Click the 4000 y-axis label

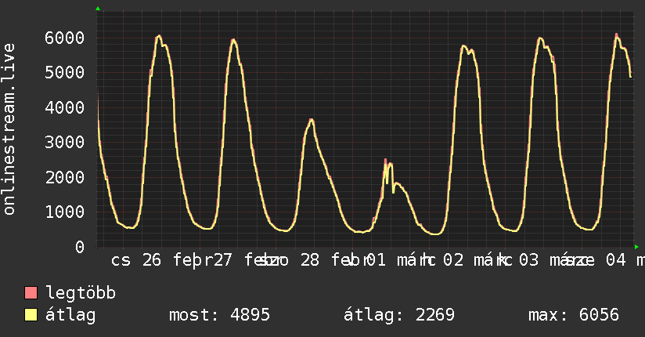(x=65, y=107)
